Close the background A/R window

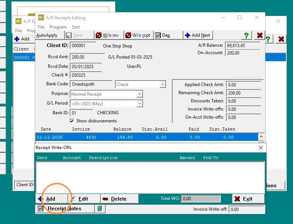(278, 21)
